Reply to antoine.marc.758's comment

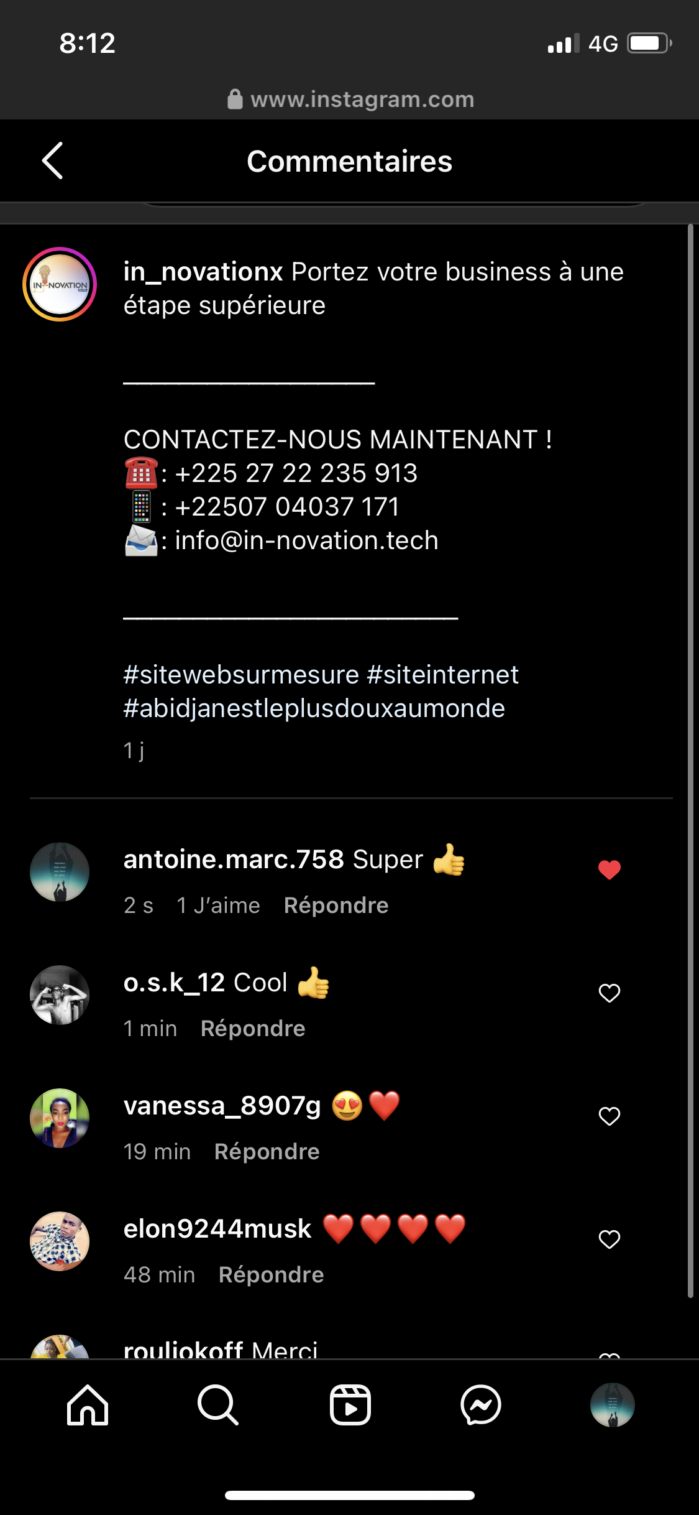click(336, 906)
